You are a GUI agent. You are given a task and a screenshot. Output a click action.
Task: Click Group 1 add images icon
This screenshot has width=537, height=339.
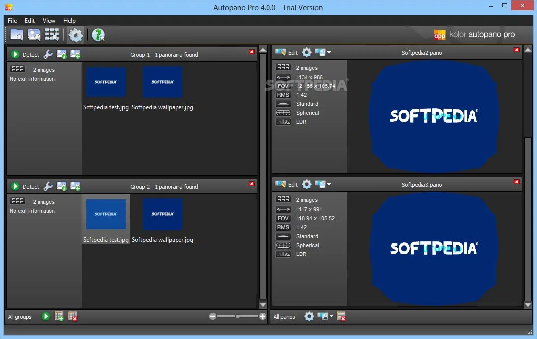(x=75, y=54)
